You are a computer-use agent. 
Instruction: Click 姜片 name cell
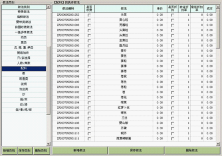(123, 51)
